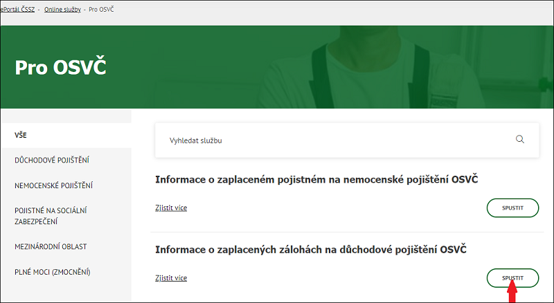The width and height of the screenshot is (554, 303).
Task: Click the red arrow below SPUSTIT button
Action: (x=512, y=295)
